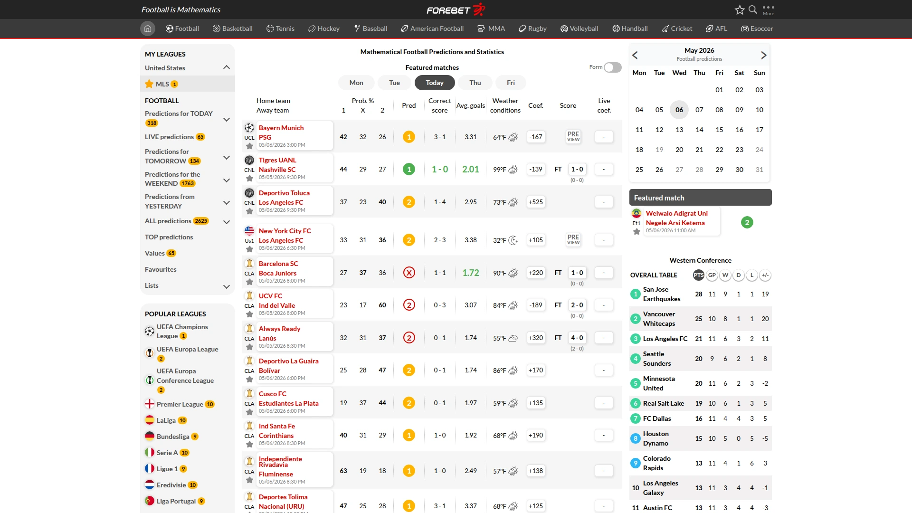912x513 pixels.
Task: Expand Predictions for TOMORROW
Action: [227, 157]
